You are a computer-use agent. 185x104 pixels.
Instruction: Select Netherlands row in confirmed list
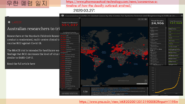69,57
